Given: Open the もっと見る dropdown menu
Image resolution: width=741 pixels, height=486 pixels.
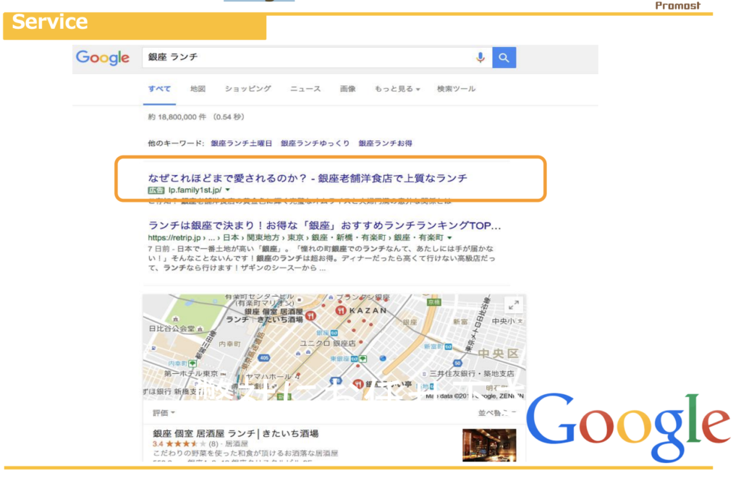Looking at the screenshot, I should pyautogui.click(x=397, y=89).
